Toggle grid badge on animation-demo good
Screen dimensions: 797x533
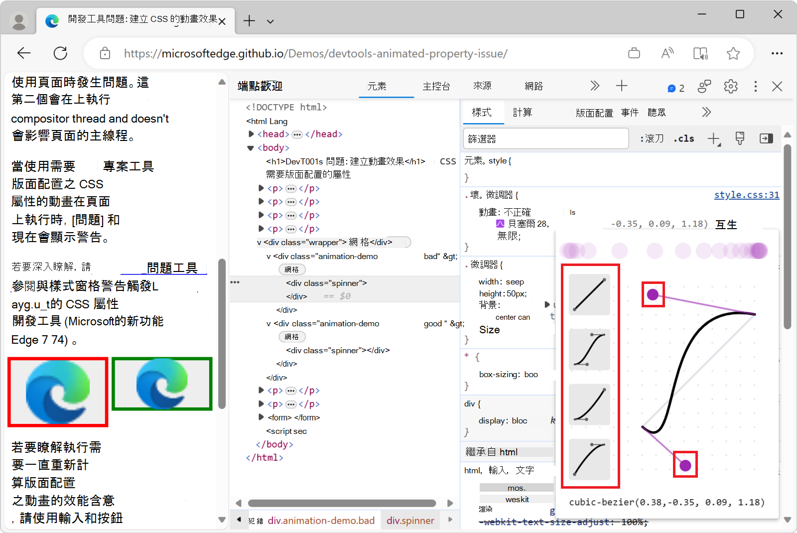pos(292,337)
